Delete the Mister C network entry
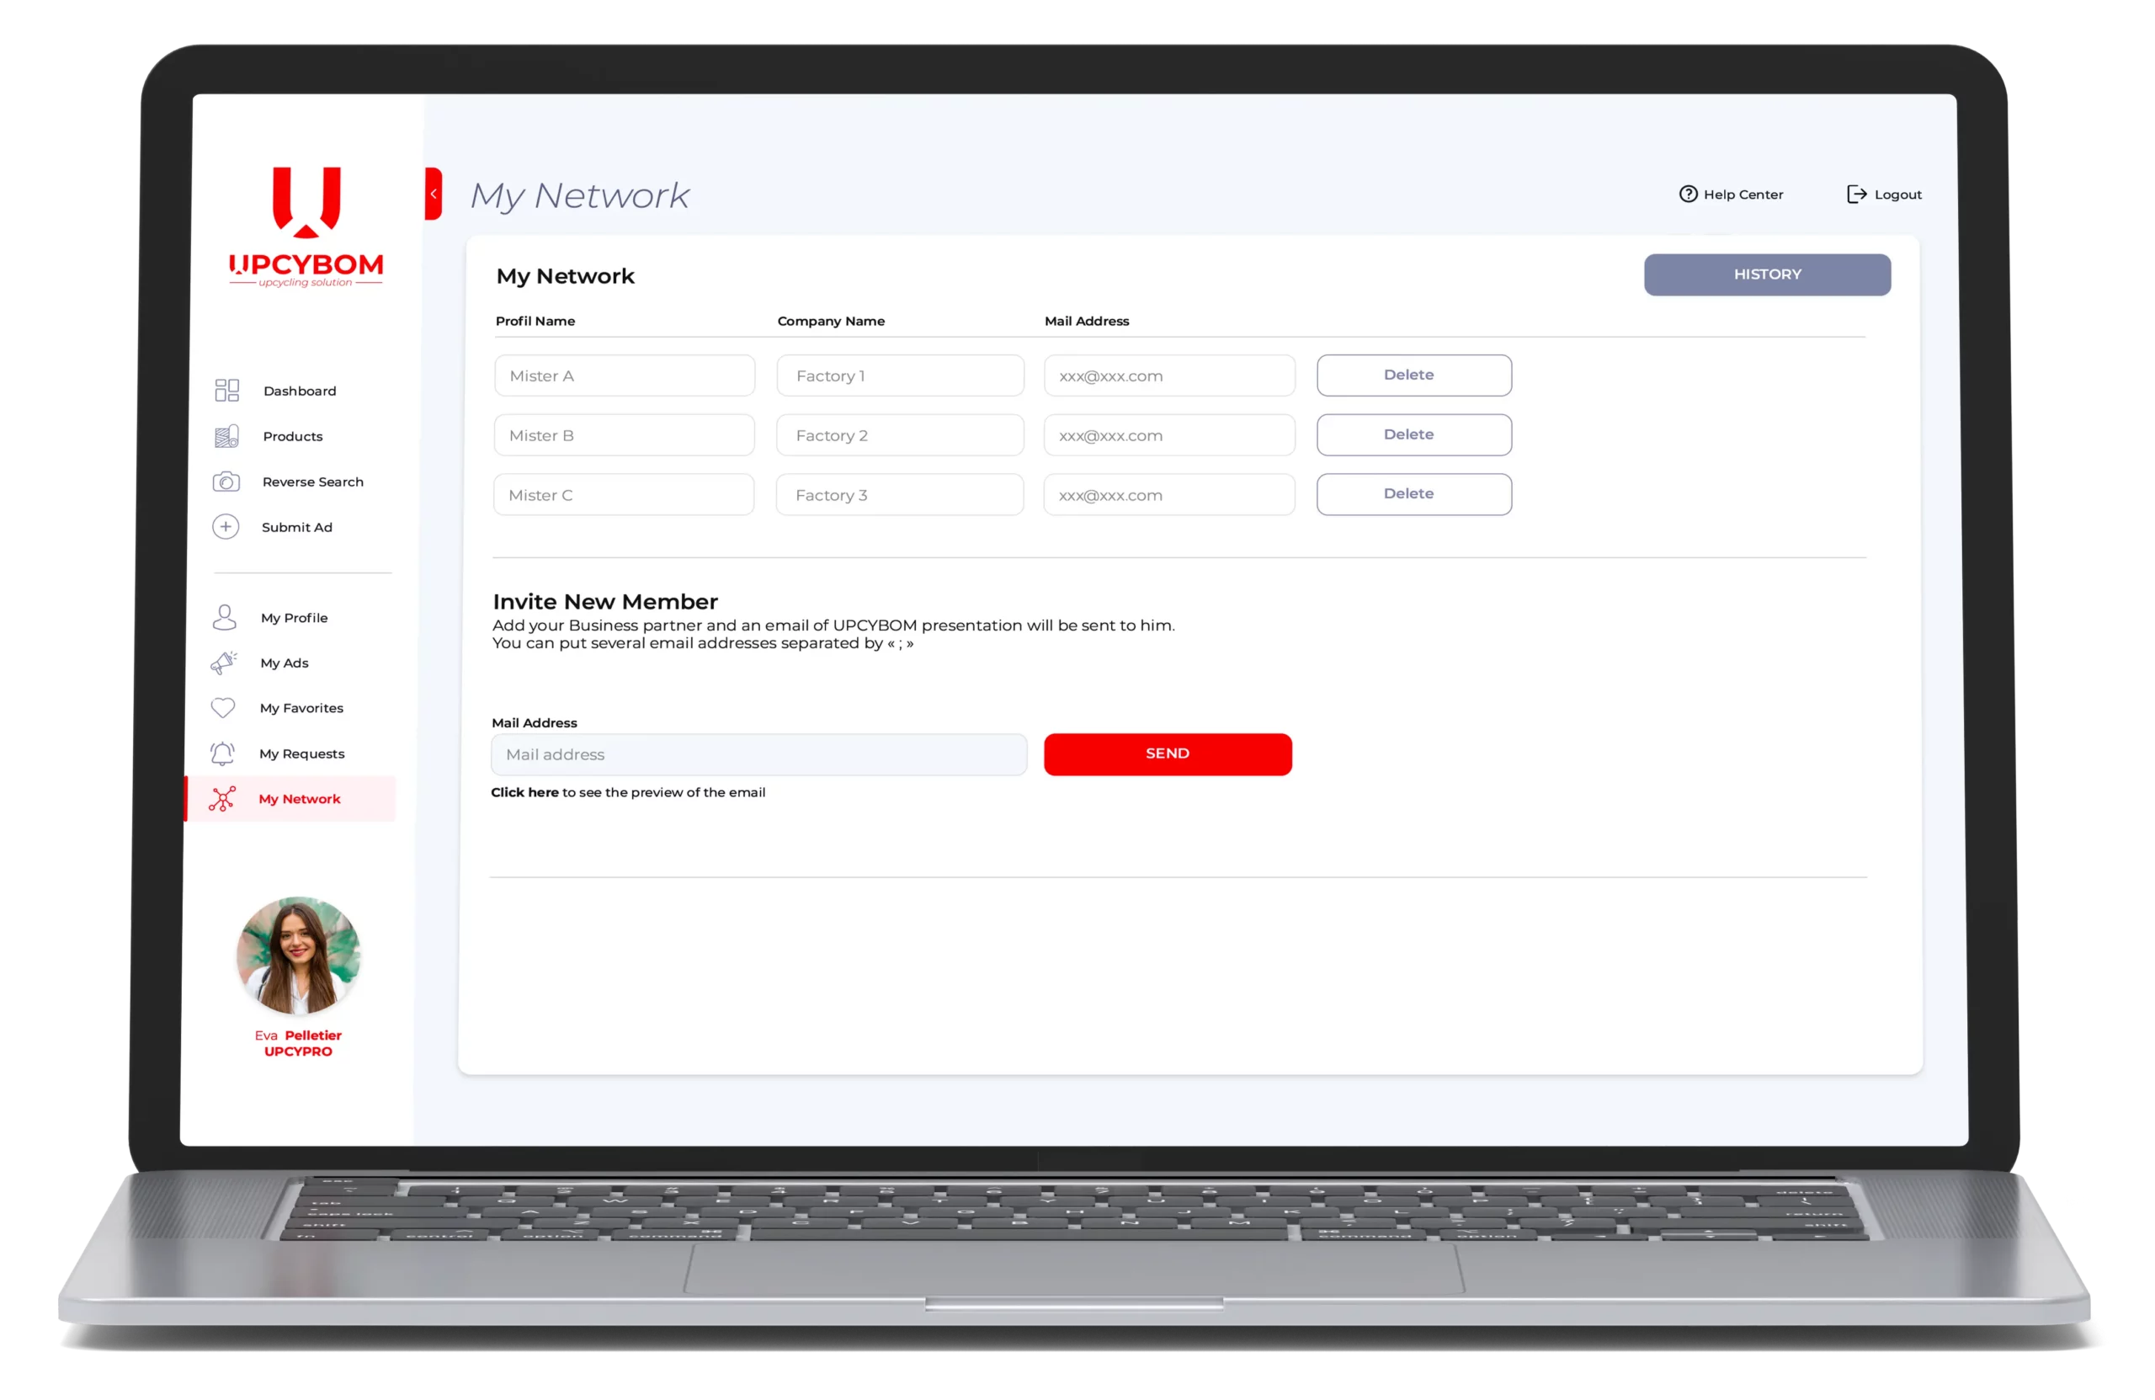This screenshot has width=2155, height=1400. coord(1413,494)
